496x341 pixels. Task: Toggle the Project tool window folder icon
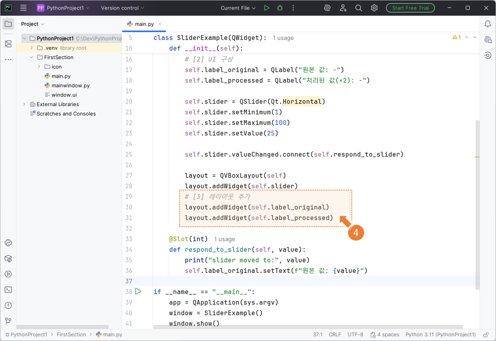pyautogui.click(x=8, y=24)
